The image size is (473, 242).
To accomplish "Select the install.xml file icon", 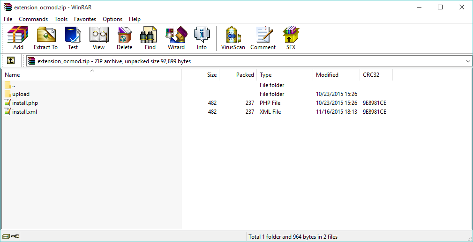I will (x=8, y=112).
